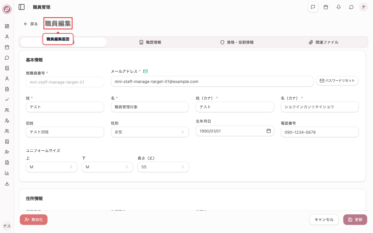Open the date picker icon in 生年月日
Viewport: 373px width, 233px height.
269,131
